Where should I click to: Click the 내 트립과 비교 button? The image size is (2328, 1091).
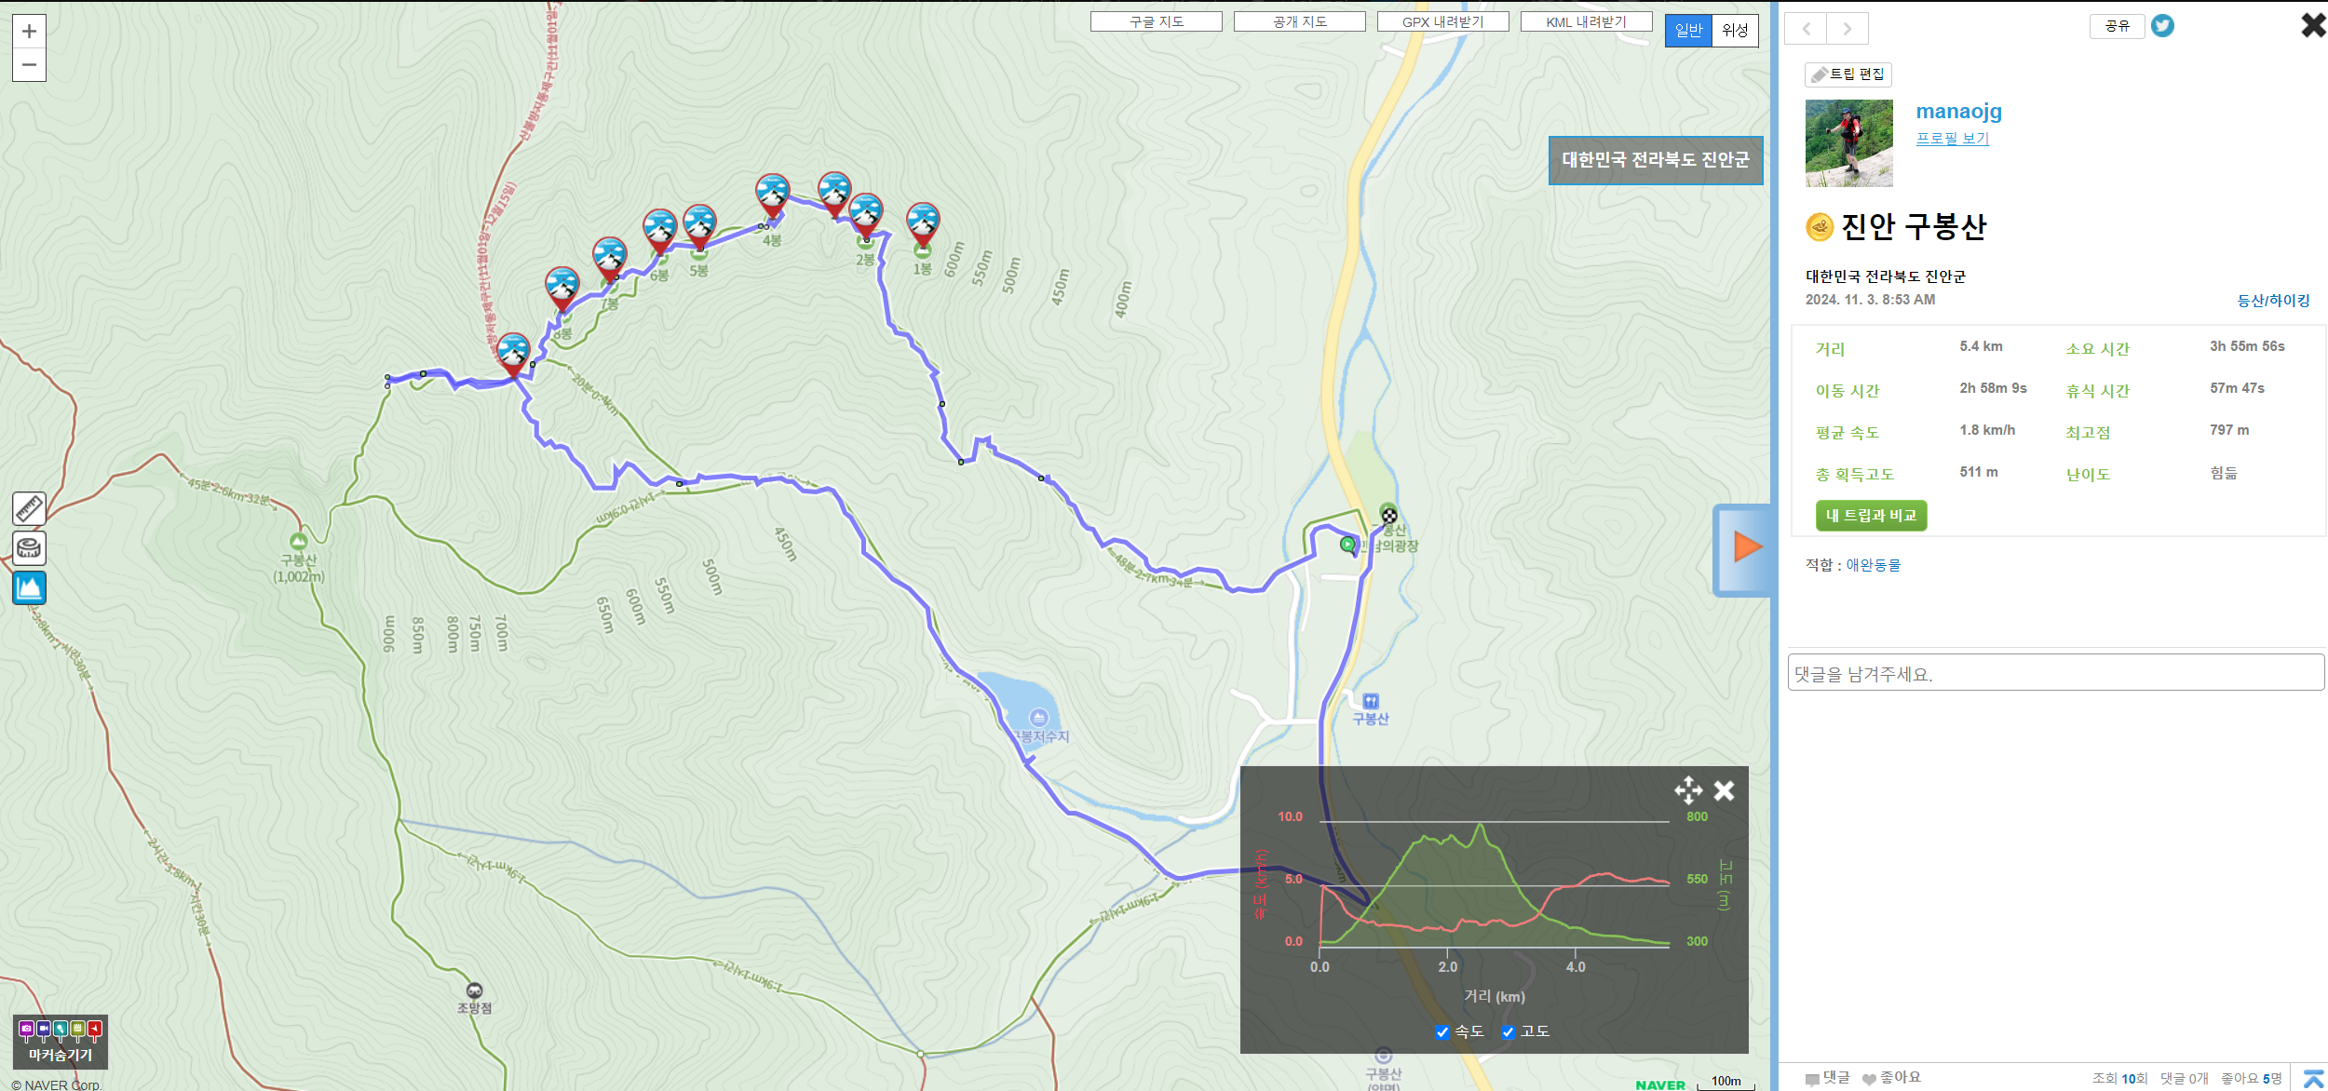(x=1870, y=516)
